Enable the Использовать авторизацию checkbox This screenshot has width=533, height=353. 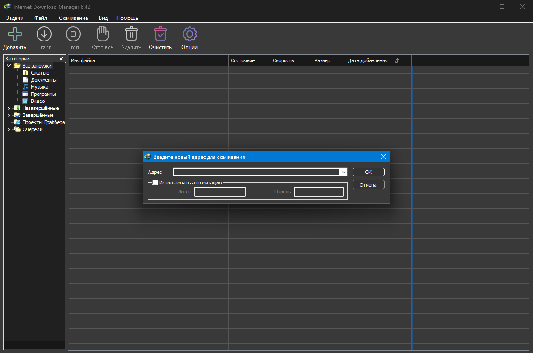[155, 183]
